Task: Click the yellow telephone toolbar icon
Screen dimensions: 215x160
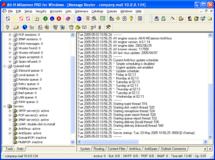Action: [78, 27]
